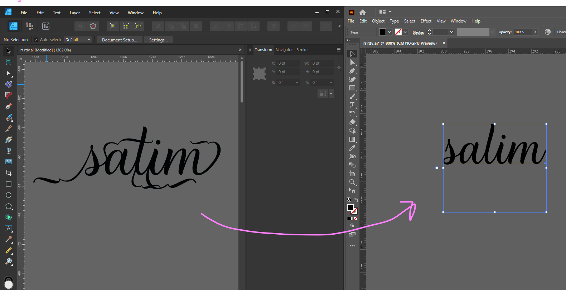Select the Zoom tool in Illustrator
The width and height of the screenshot is (566, 290).
click(352, 182)
